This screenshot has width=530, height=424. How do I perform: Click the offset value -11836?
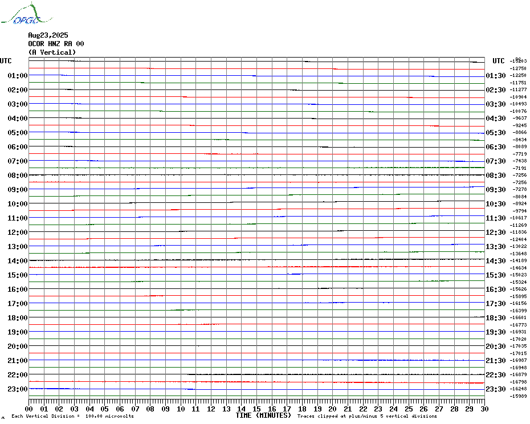click(x=518, y=233)
